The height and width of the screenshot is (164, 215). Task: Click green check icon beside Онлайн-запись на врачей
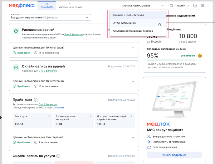coord(16,67)
